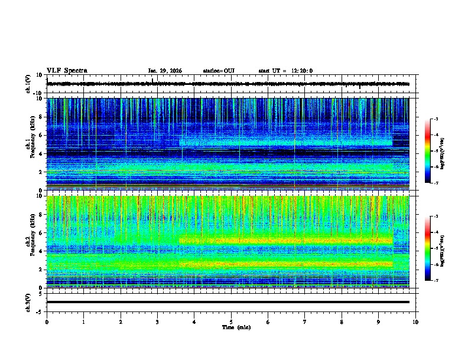
Task: Click the ch.1 spectrogram color scale bar
Action: (x=428, y=151)
